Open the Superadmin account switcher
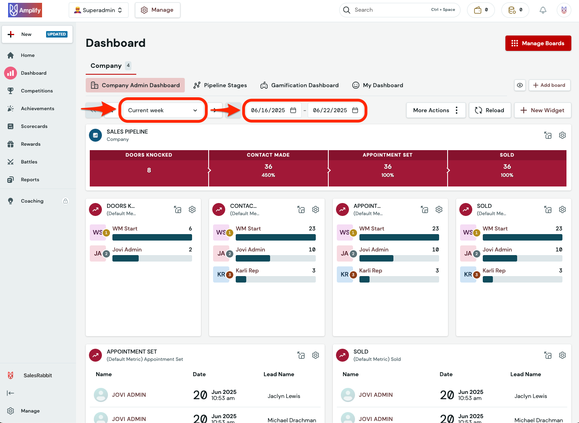Screen dimensions: 579x423 click(x=98, y=10)
